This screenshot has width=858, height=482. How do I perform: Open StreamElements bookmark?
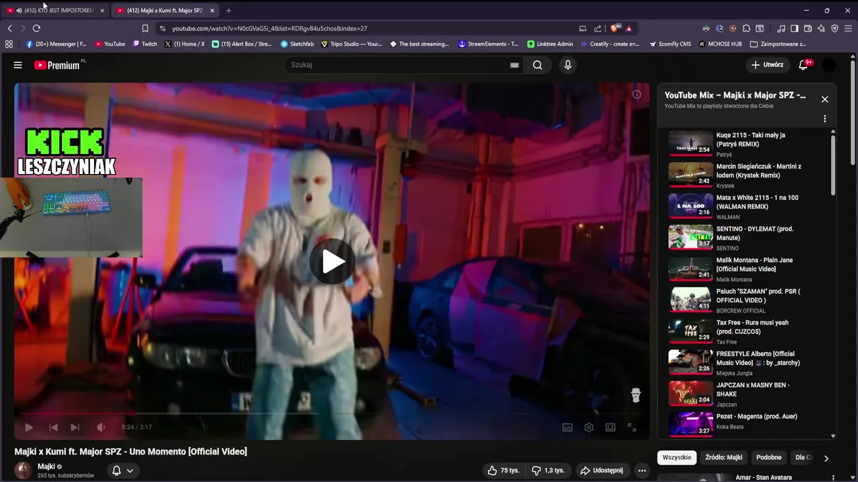tap(488, 44)
